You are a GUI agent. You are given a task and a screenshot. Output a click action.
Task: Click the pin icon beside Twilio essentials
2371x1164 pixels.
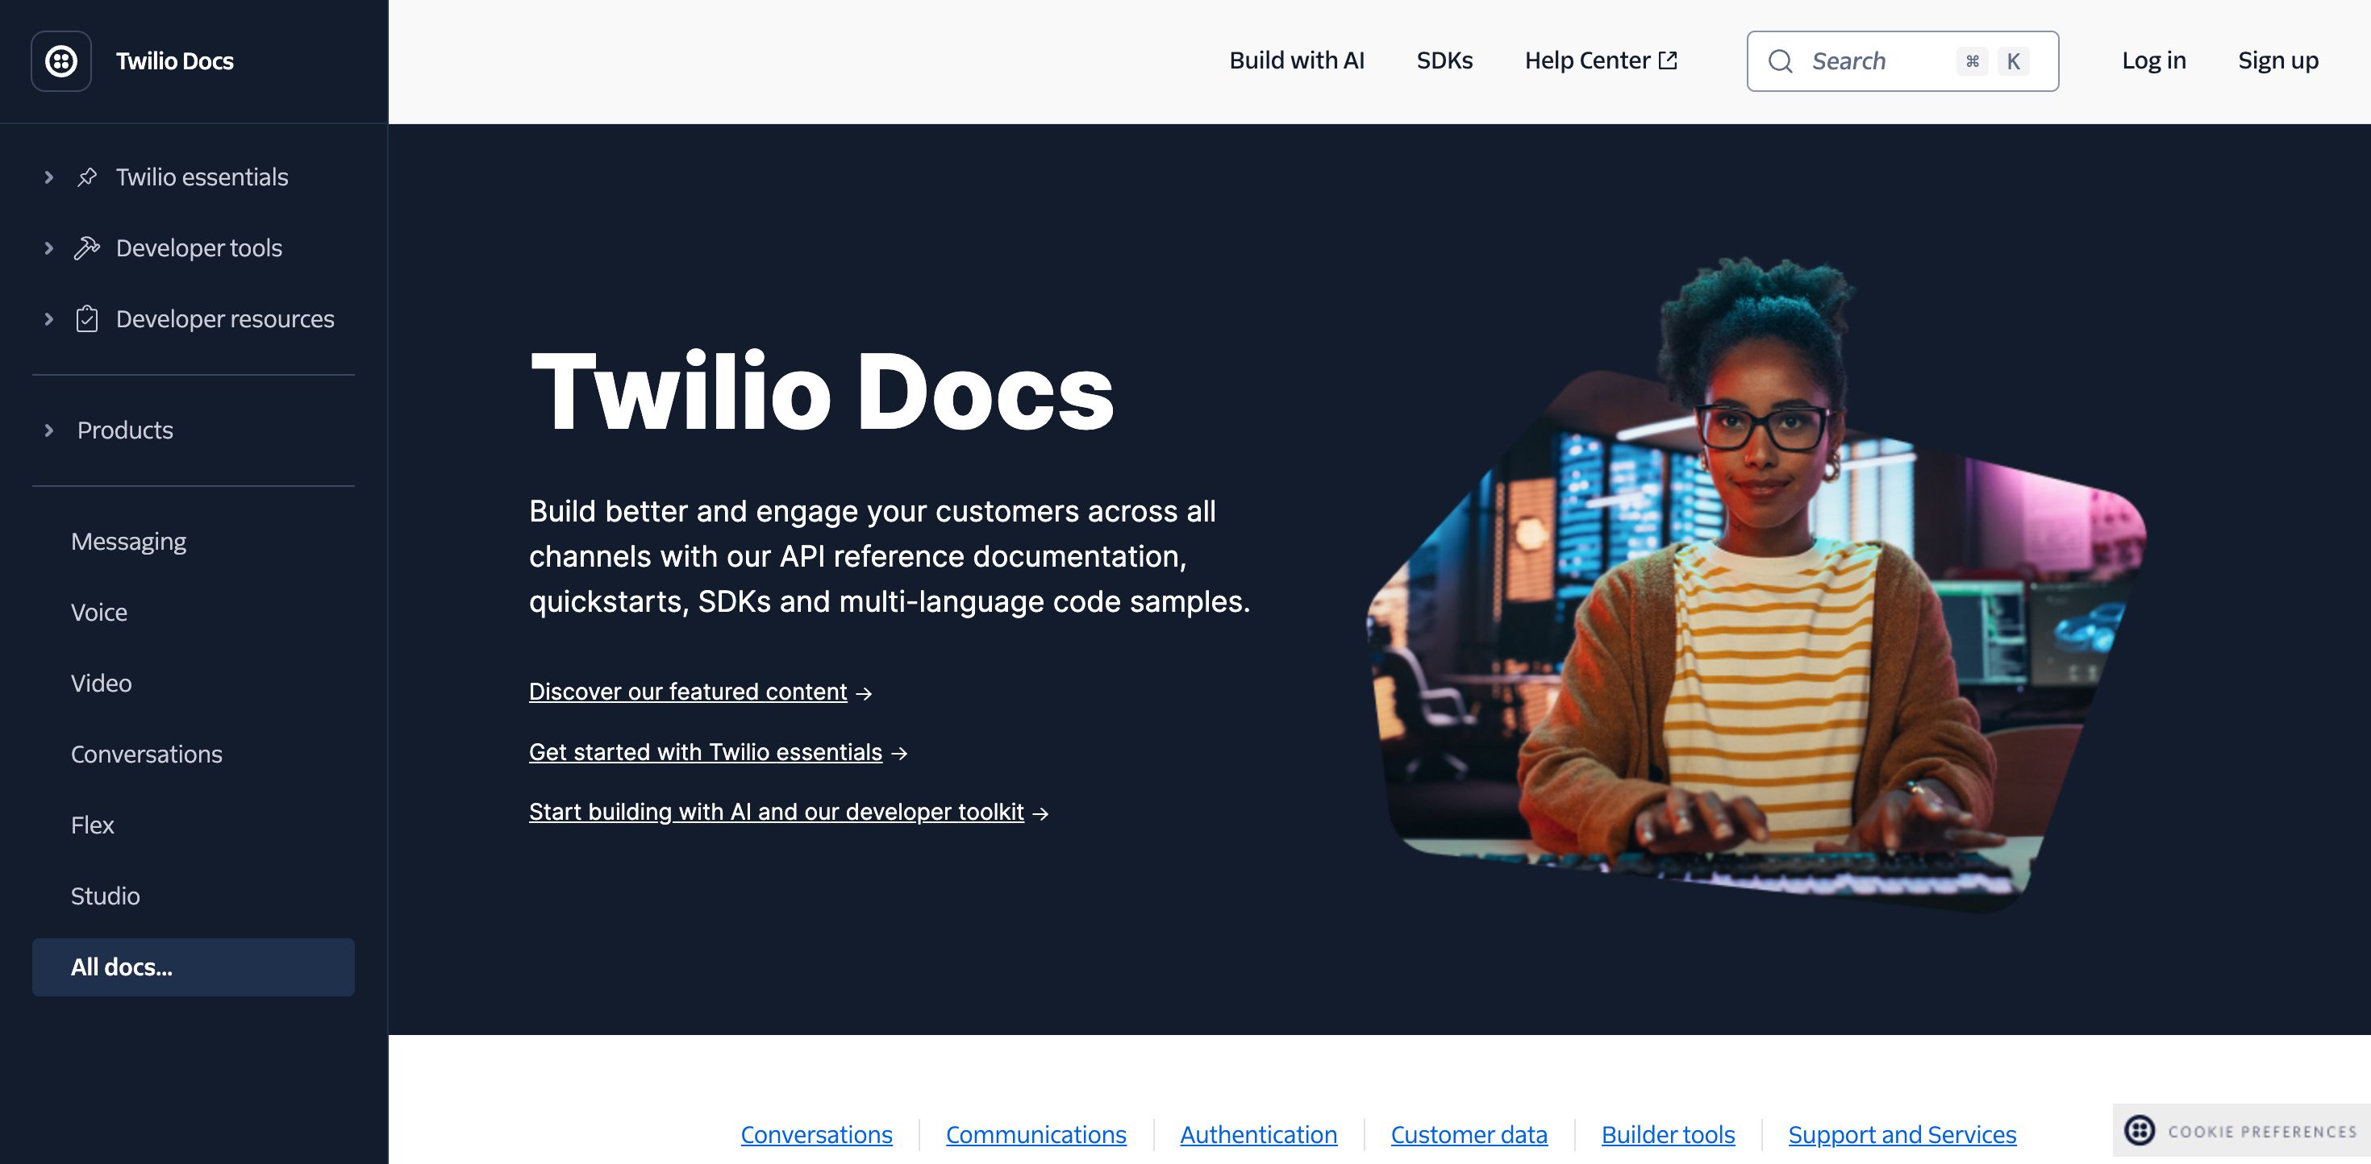tap(86, 177)
